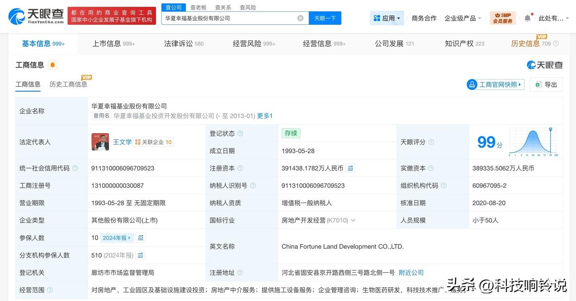
Task: Select the 工商信息 sub-tab
Action: [x=28, y=84]
